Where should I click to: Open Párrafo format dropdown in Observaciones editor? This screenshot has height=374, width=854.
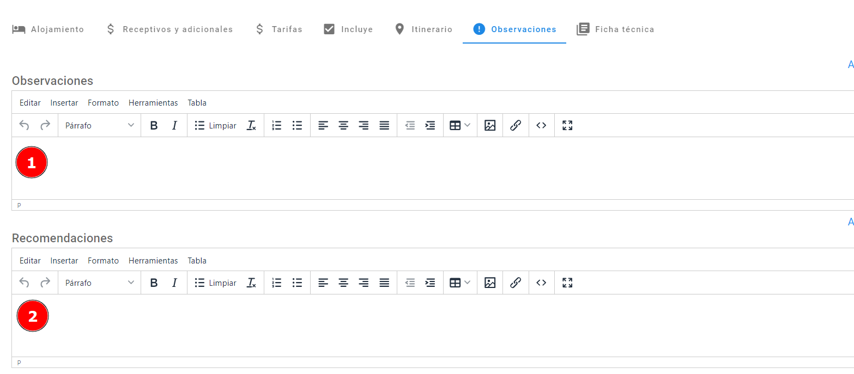point(99,126)
